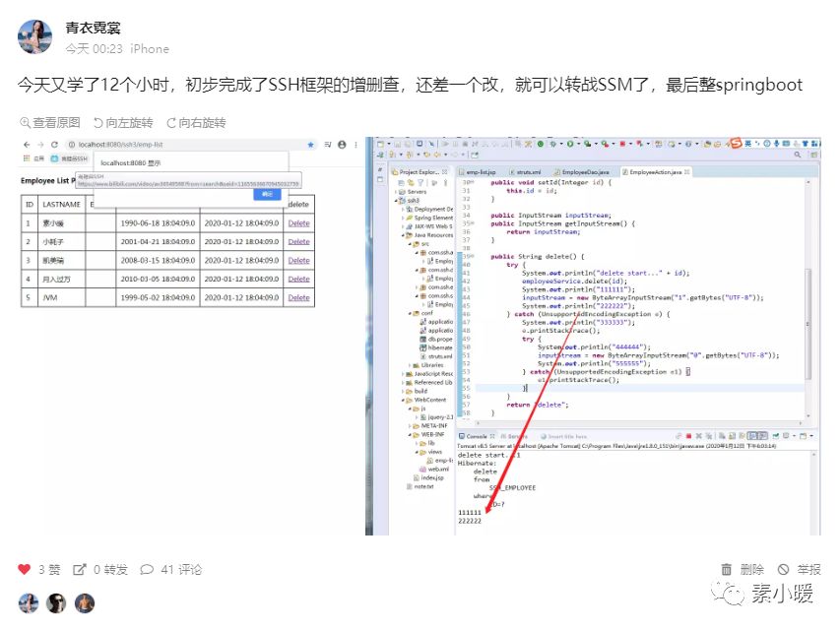This screenshot has width=840, height=630.
Task: Open first liker's avatar below post
Action: pos(29,603)
